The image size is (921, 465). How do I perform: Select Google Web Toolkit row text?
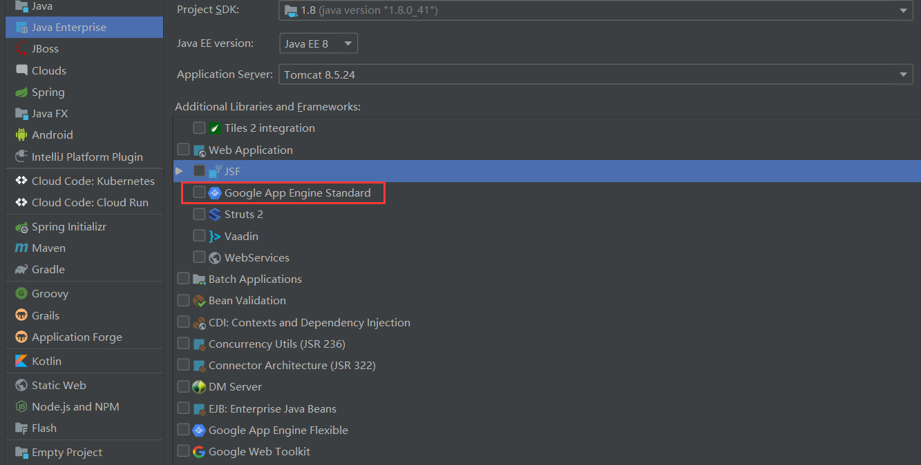(x=259, y=452)
